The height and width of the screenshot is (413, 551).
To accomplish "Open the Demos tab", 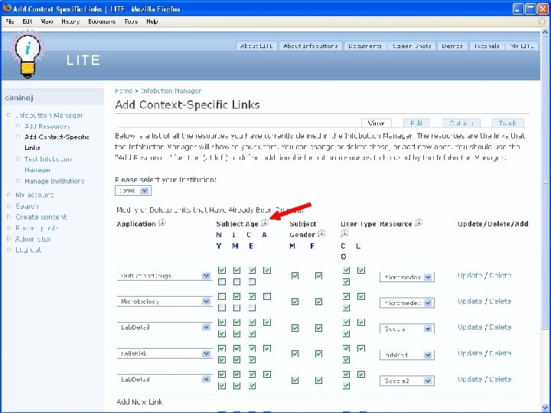I will (x=452, y=46).
